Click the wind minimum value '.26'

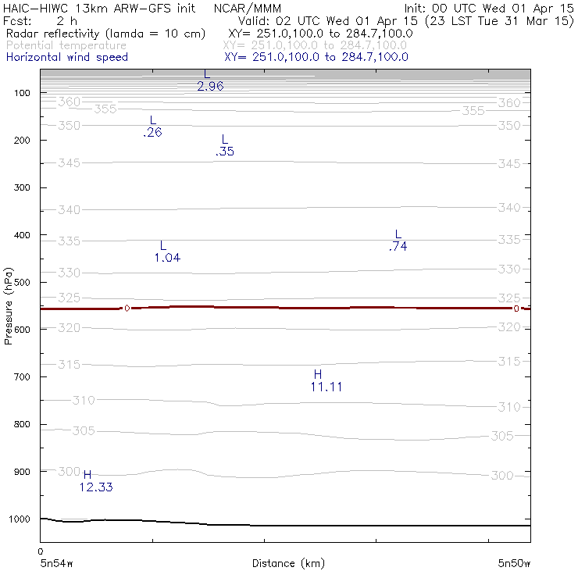(152, 132)
